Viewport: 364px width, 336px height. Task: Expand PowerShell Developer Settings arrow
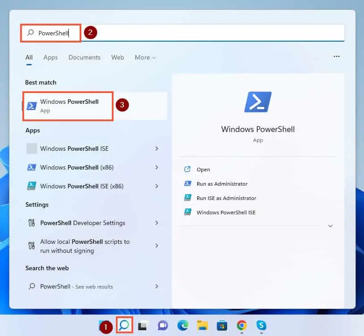click(x=157, y=223)
